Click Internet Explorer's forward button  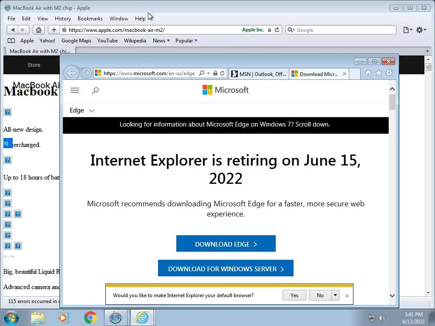point(86,73)
